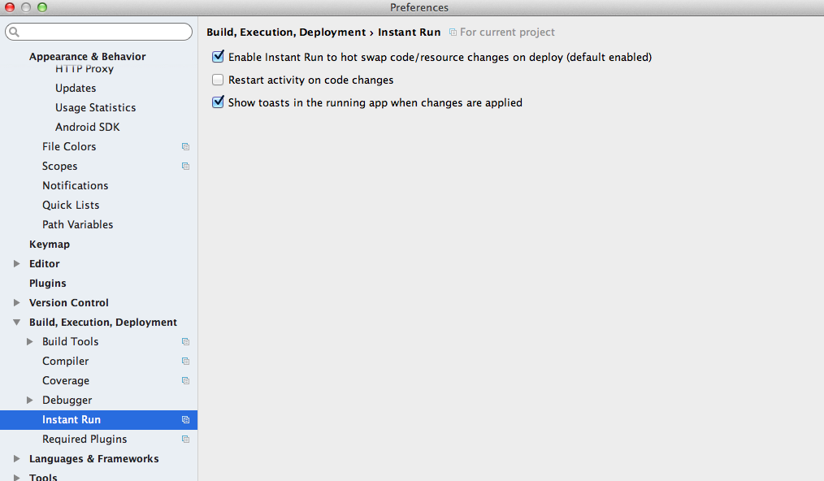
Task: Disable the Enable Instant Run checkbox
Action: click(218, 58)
